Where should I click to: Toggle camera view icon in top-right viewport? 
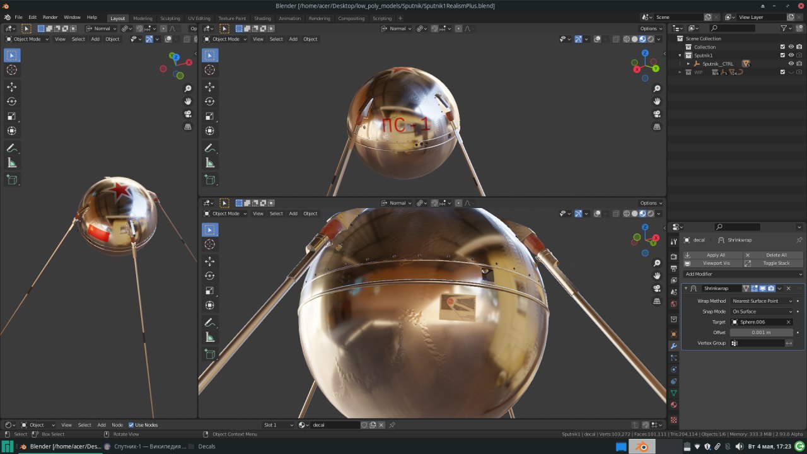point(657,114)
